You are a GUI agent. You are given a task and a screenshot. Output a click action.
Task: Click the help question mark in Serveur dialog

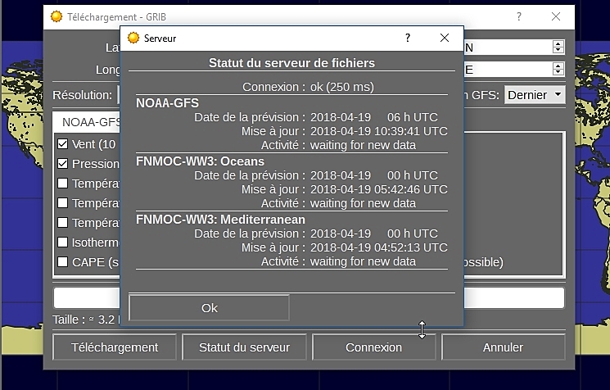tap(407, 38)
